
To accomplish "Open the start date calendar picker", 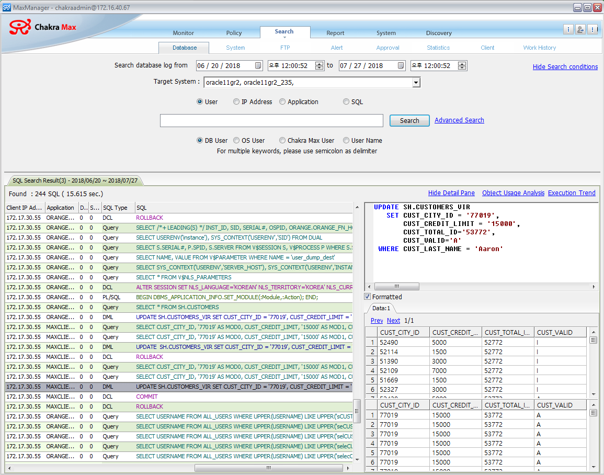I will click(258, 65).
